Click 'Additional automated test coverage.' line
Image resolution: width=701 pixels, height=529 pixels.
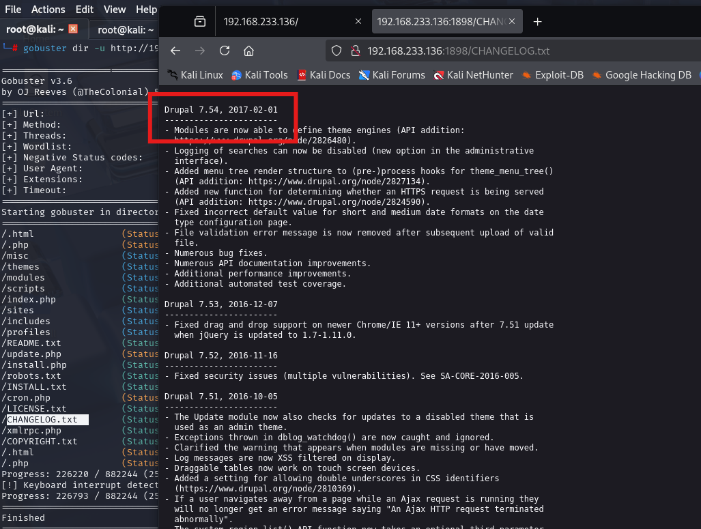click(255, 284)
